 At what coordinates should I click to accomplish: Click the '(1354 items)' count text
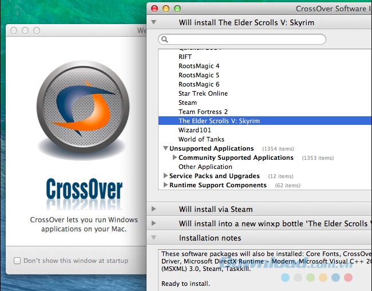pos(278,149)
